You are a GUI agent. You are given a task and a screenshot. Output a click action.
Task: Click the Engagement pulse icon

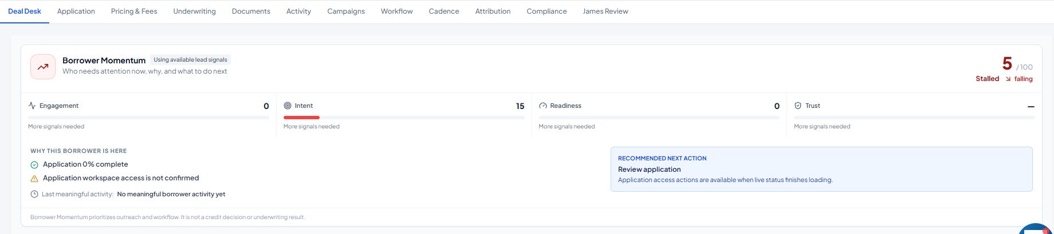pyautogui.click(x=32, y=106)
